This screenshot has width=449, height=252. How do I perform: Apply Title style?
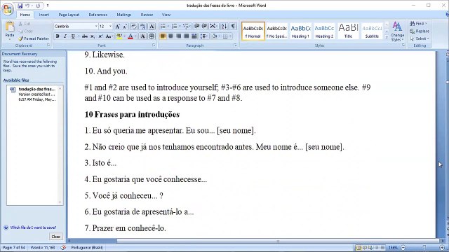pyautogui.click(x=348, y=31)
